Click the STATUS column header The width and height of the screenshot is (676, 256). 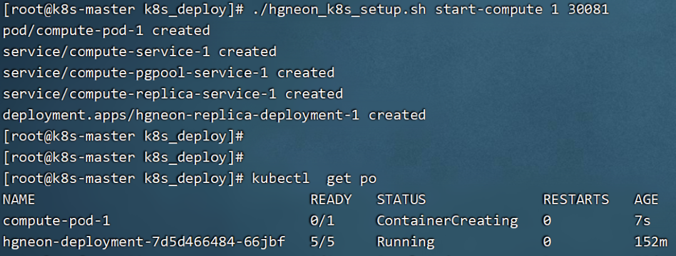click(401, 200)
